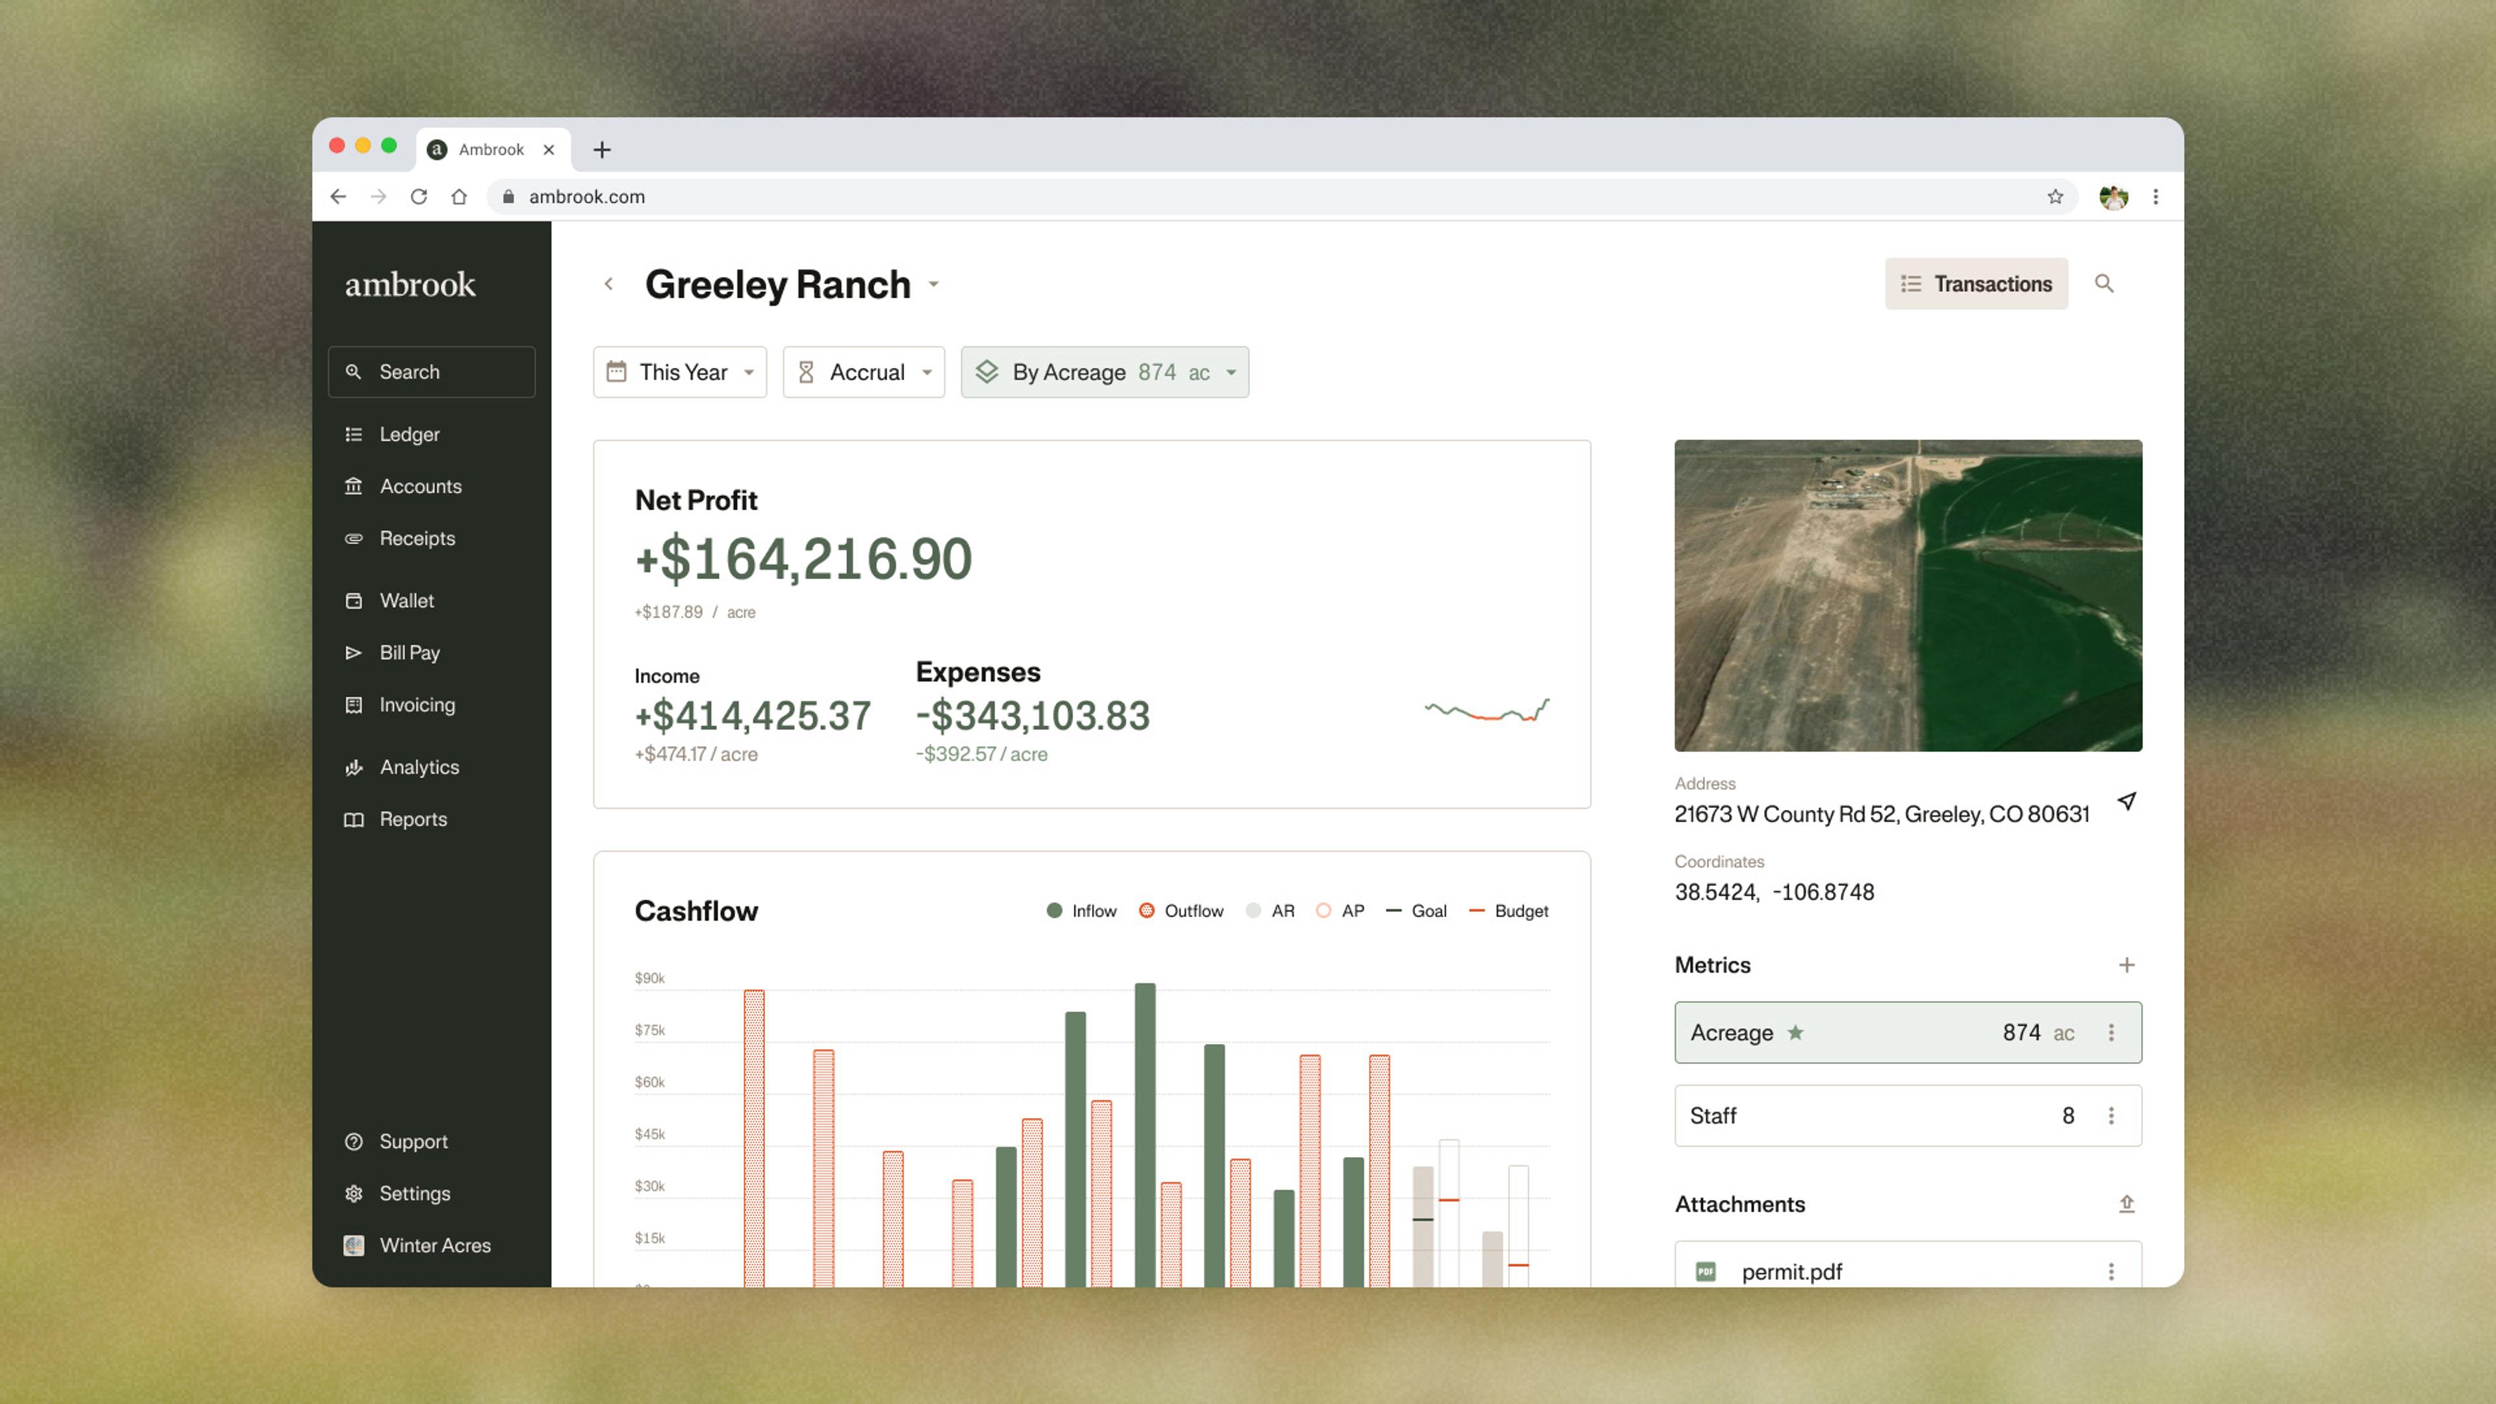2496x1404 pixels.
Task: Bookmark the page with the star icon
Action: [2054, 197]
